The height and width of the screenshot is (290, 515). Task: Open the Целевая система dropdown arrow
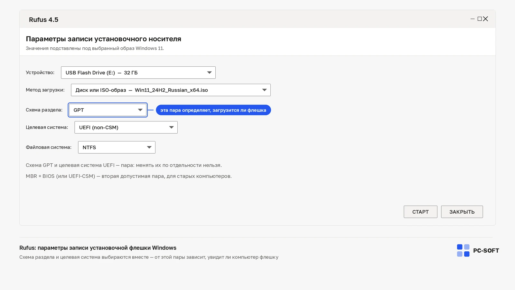pyautogui.click(x=171, y=127)
